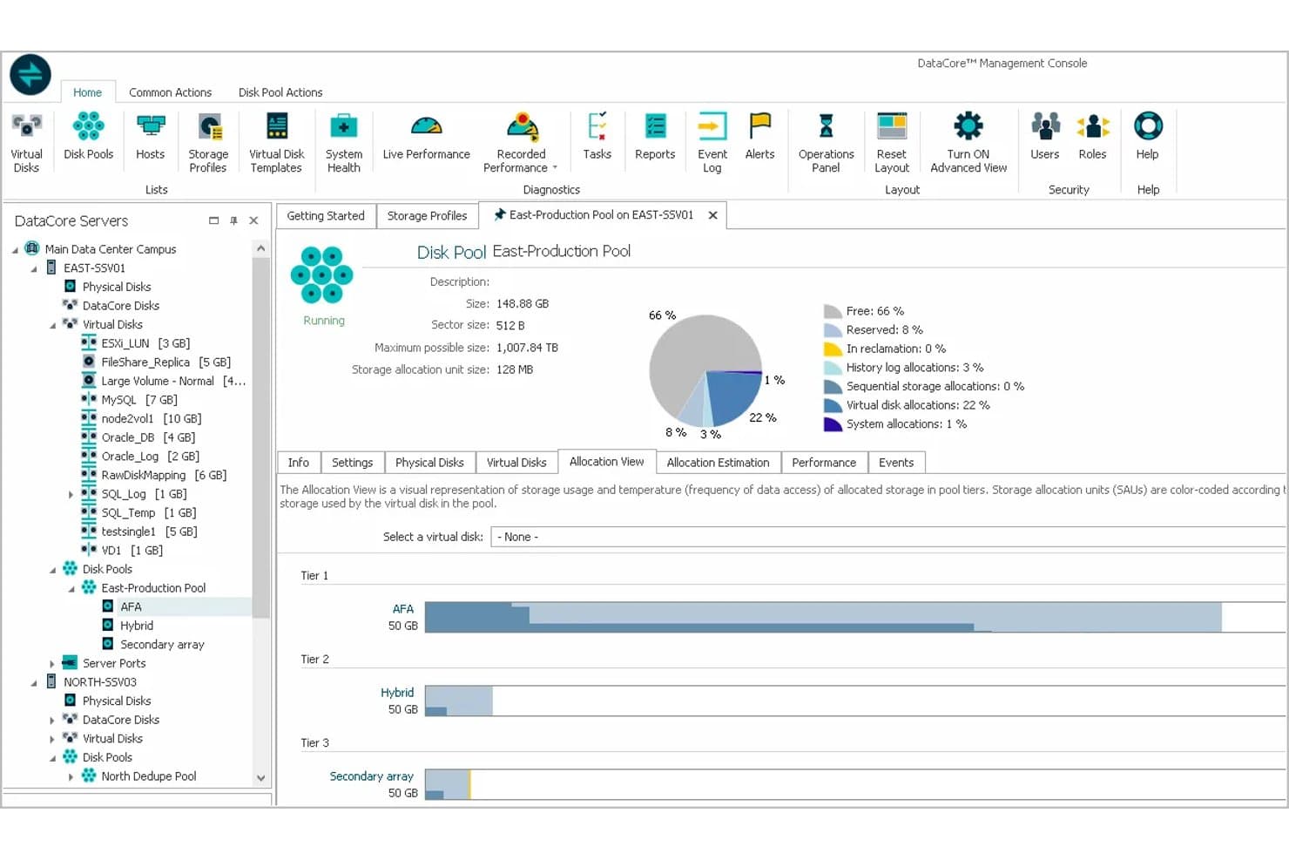The width and height of the screenshot is (1289, 860).
Task: Open the Operations Panel
Action: [x=826, y=142]
